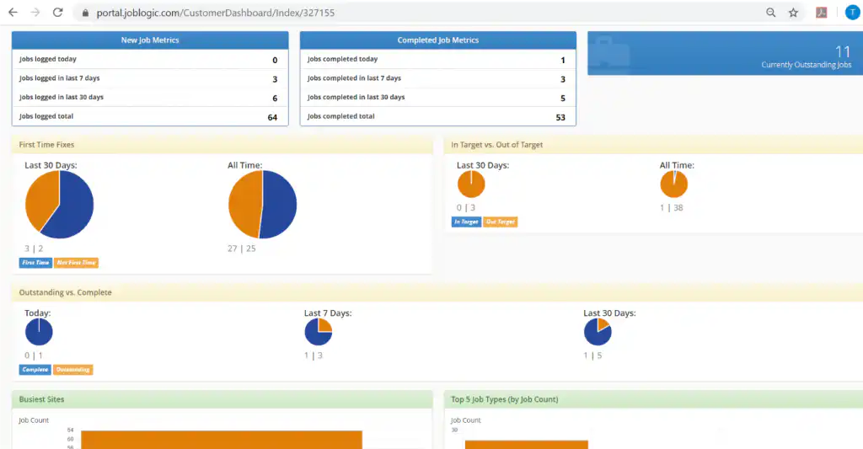Click the address bar URL field
Image resolution: width=863 pixels, height=449 pixels.
(x=215, y=13)
